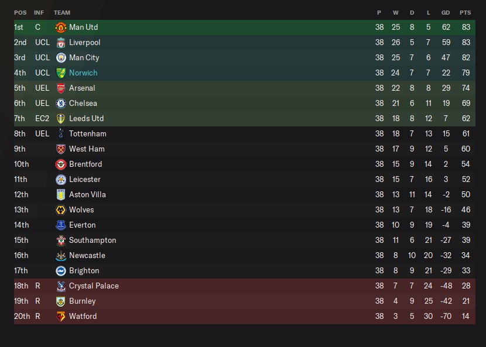Viewport: 486px width, 347px height.
Task: Click the Arsenal club crest
Action: tap(61, 88)
